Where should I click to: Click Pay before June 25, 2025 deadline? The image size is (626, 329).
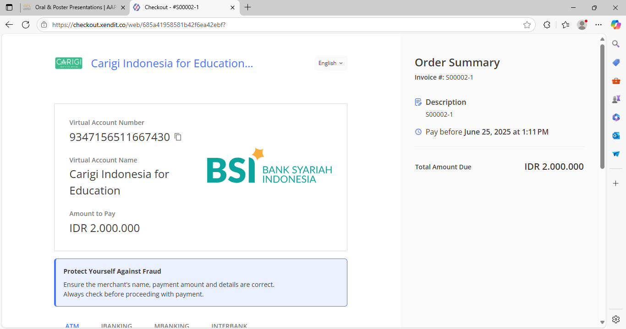point(487,132)
